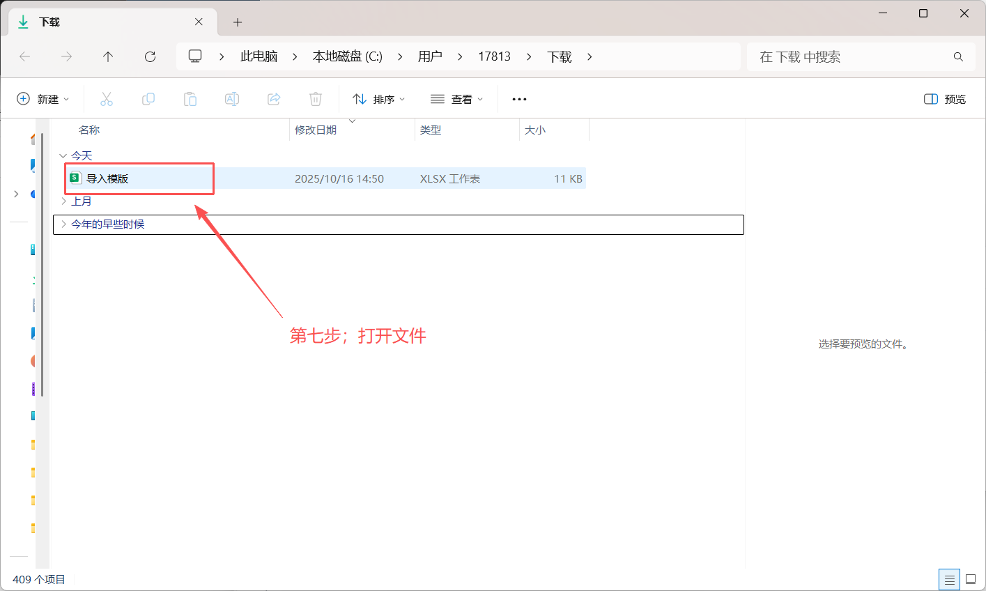Click the 新建 new button
Image resolution: width=986 pixels, height=591 pixels.
[x=43, y=99]
